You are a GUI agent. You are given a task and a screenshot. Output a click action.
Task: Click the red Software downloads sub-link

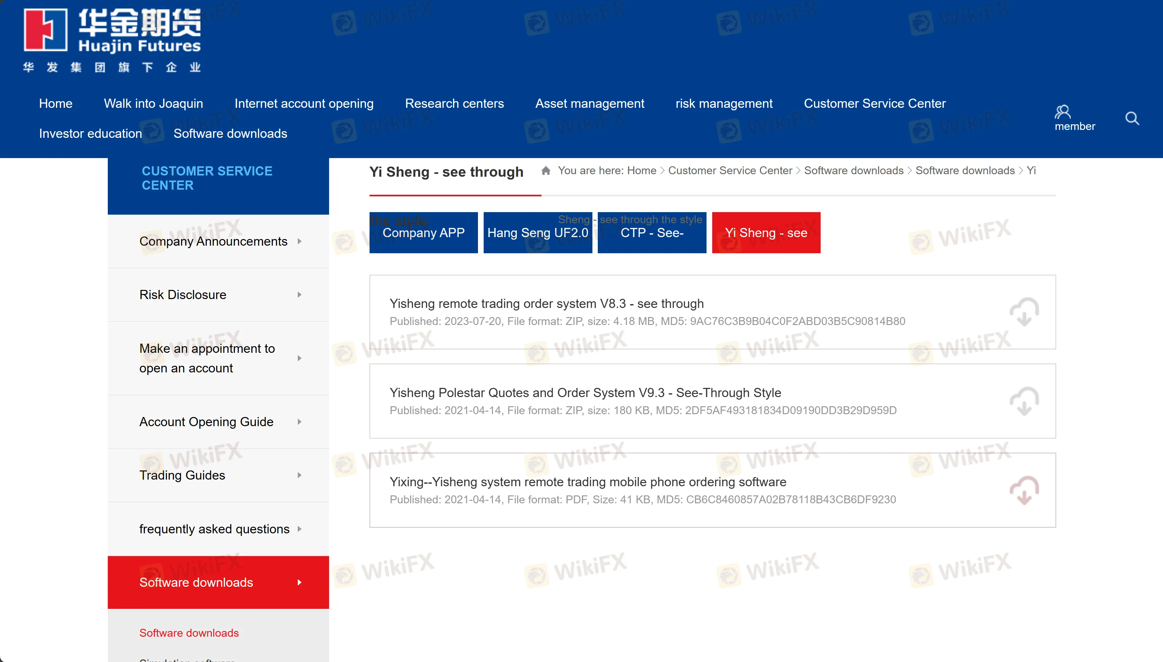pos(189,633)
